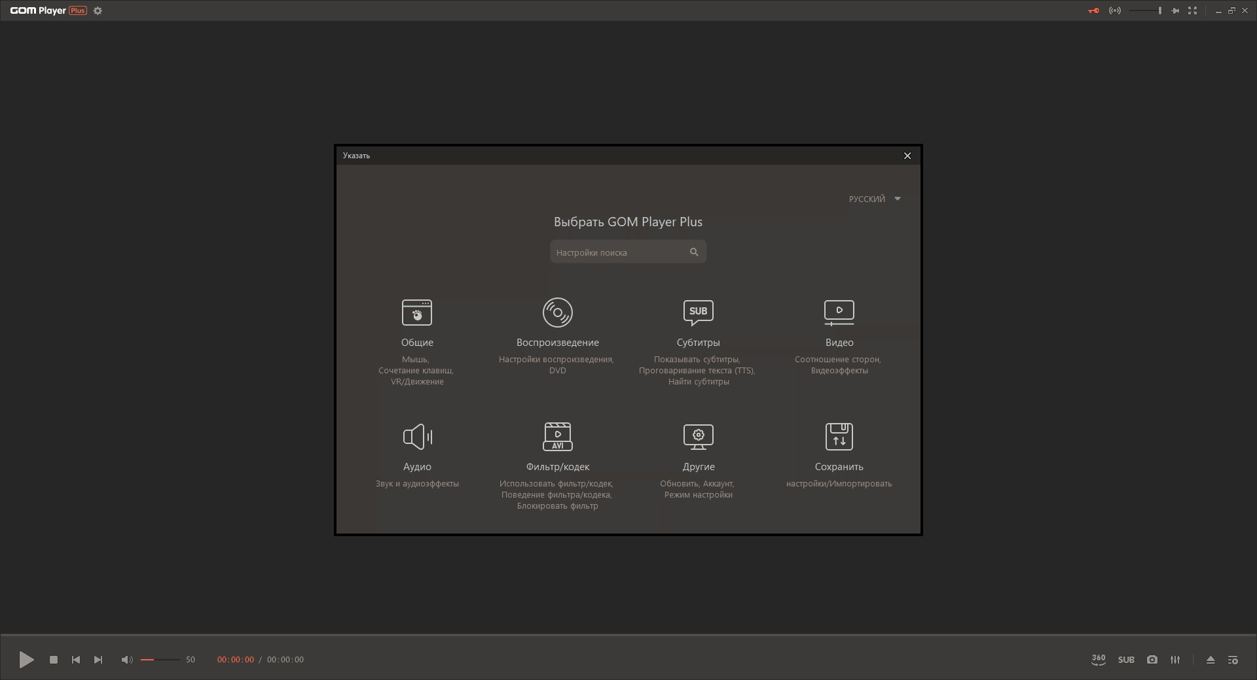Click the search magnifier icon
1257x680 pixels.
[694, 252]
